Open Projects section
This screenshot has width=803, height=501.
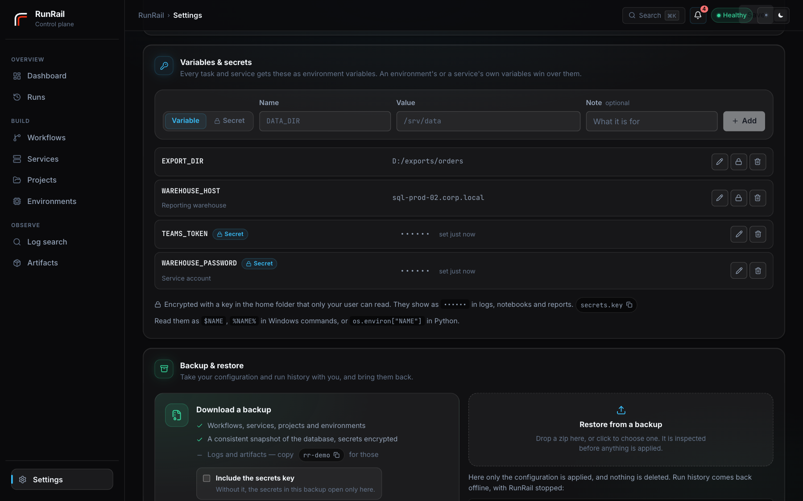[x=62, y=180]
